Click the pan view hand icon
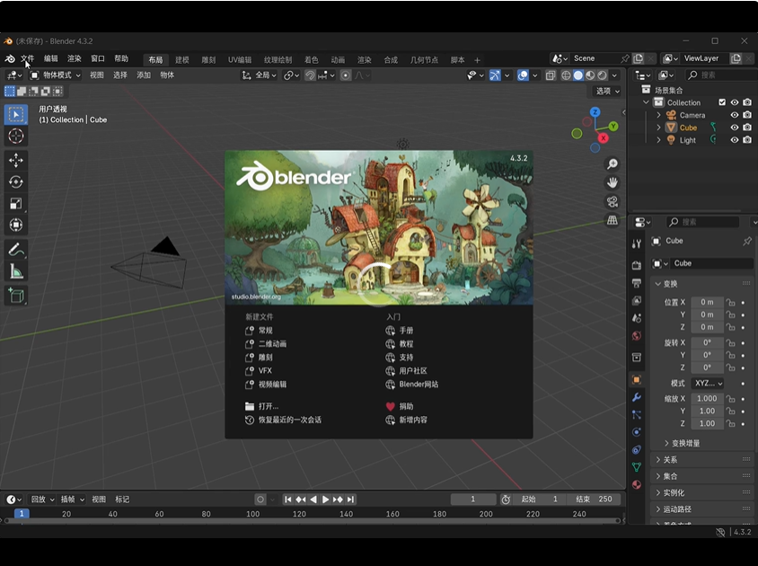Viewport: 758px width, 566px height. [613, 183]
